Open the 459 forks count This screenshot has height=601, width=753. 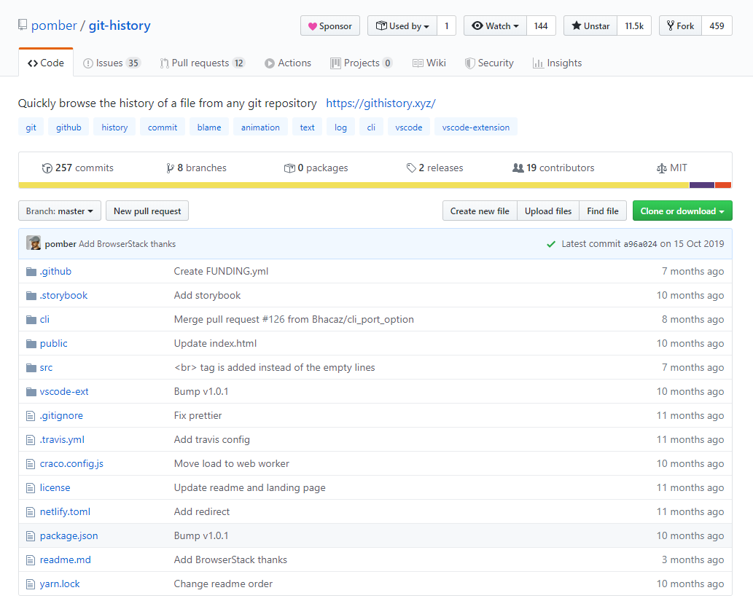(x=717, y=26)
